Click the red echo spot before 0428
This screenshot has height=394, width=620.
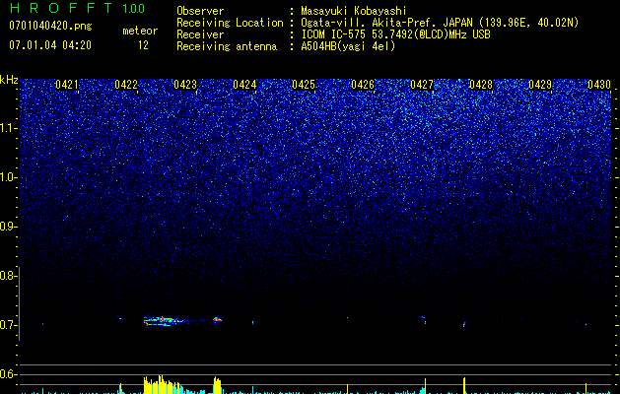(464, 324)
